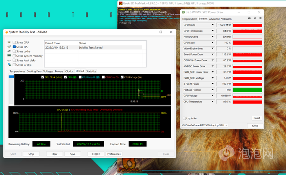286x175 pixels.
Task: Click the Reset button in GPU-Z
Action: point(257,118)
